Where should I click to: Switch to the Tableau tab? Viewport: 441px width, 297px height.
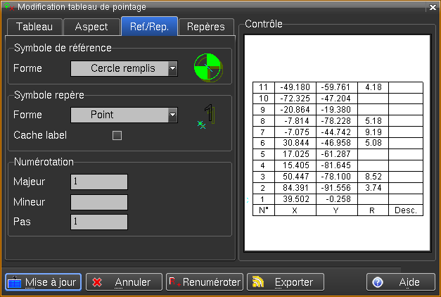(34, 27)
